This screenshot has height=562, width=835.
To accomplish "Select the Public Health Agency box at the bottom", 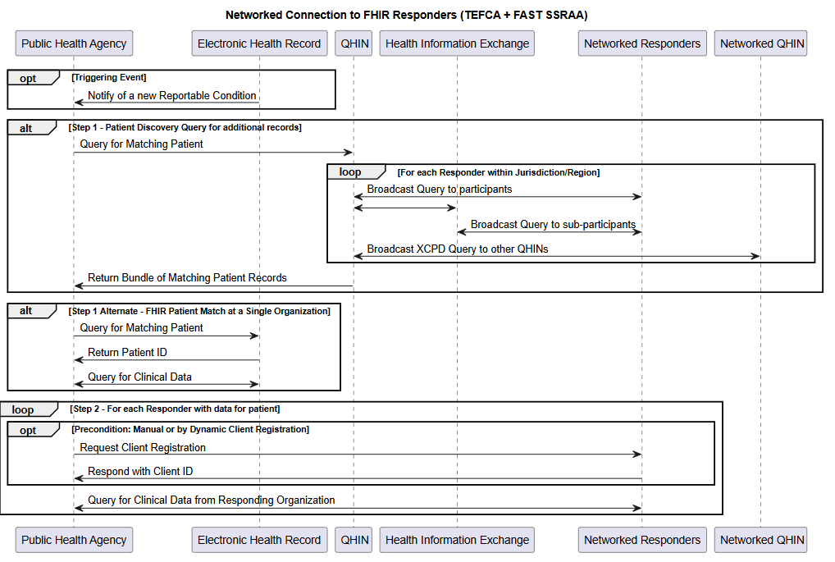I will (x=73, y=540).
